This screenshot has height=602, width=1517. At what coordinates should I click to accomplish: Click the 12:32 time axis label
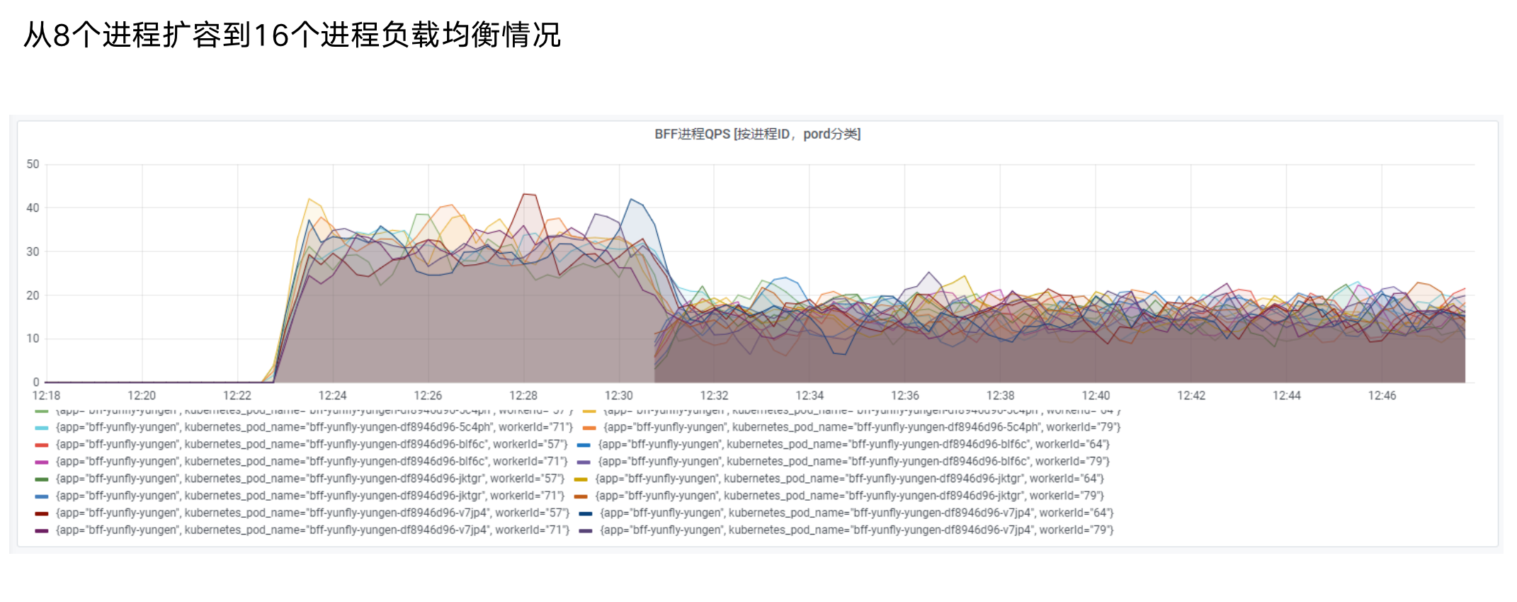point(714,395)
